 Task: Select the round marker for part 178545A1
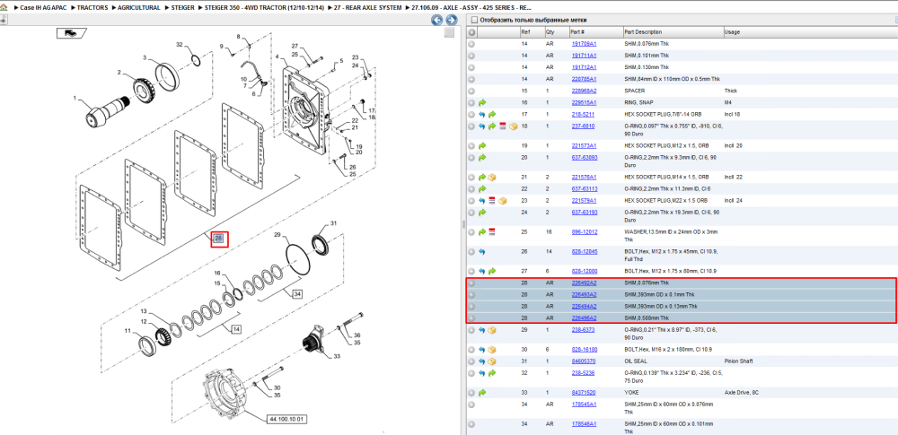(472, 405)
